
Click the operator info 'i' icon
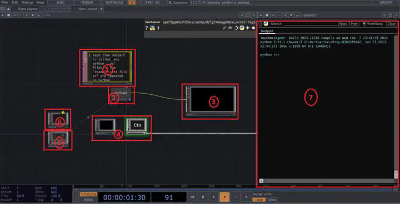pos(158,28)
